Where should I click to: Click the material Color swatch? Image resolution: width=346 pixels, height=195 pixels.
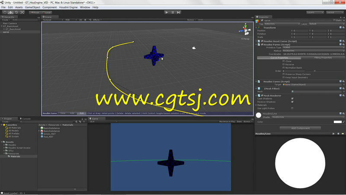[x=337, y=122]
